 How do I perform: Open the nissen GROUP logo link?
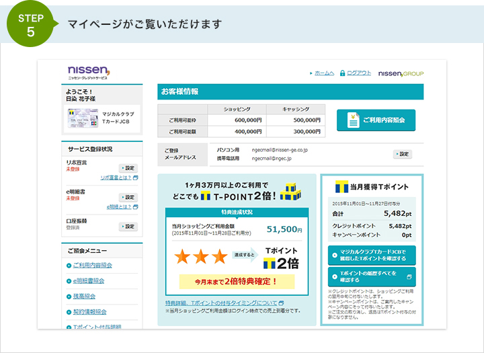tap(401, 73)
